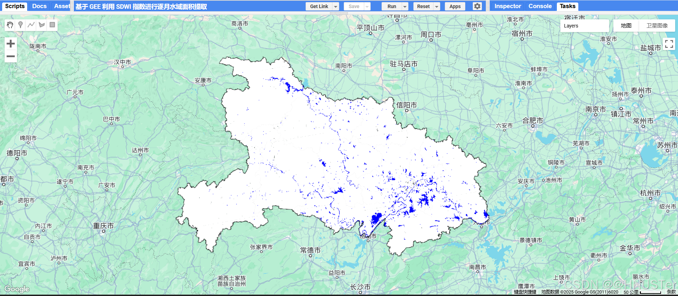The height and width of the screenshot is (296, 678).
Task: Click the 六安市 city label
Action: coord(504,125)
